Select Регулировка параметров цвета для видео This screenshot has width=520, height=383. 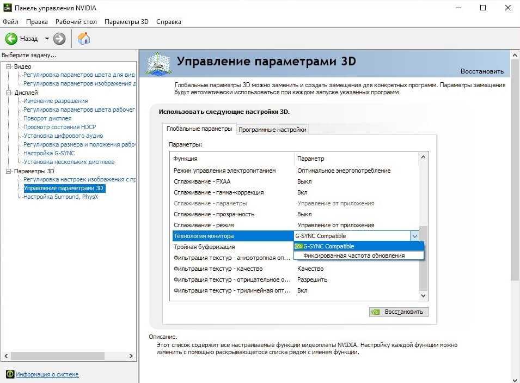79,75
